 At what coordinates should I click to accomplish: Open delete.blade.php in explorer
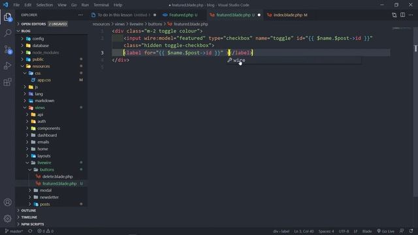point(57,177)
